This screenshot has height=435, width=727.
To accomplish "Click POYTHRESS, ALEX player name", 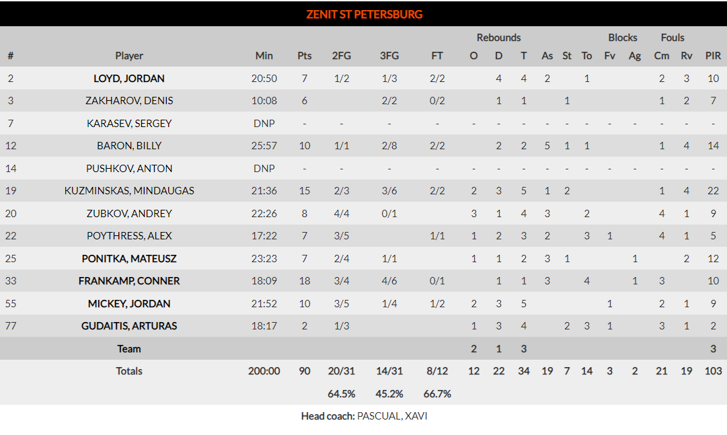I will [129, 236].
